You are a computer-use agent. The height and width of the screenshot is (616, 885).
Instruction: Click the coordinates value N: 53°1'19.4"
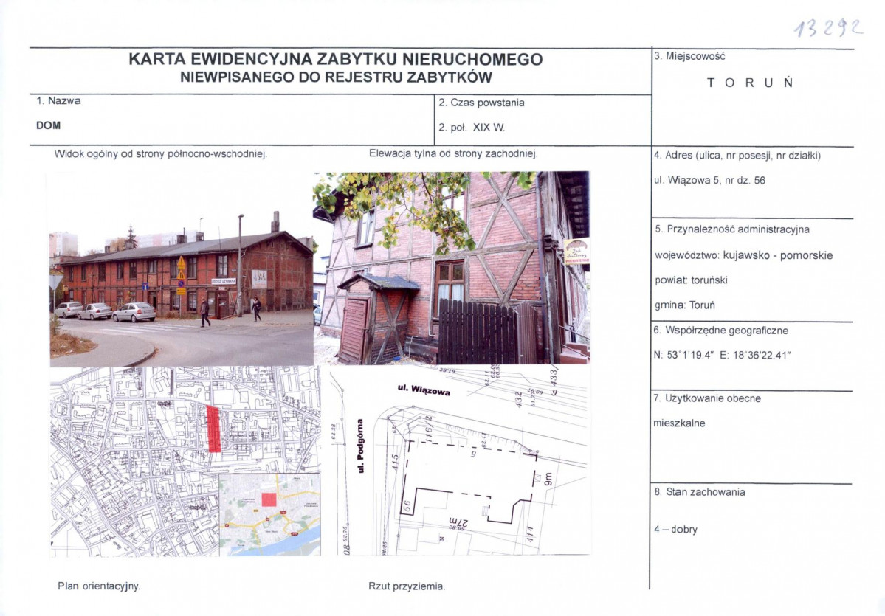click(685, 356)
